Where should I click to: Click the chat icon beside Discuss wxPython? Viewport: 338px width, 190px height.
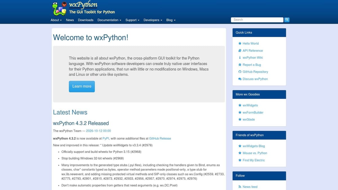(x=240, y=79)
